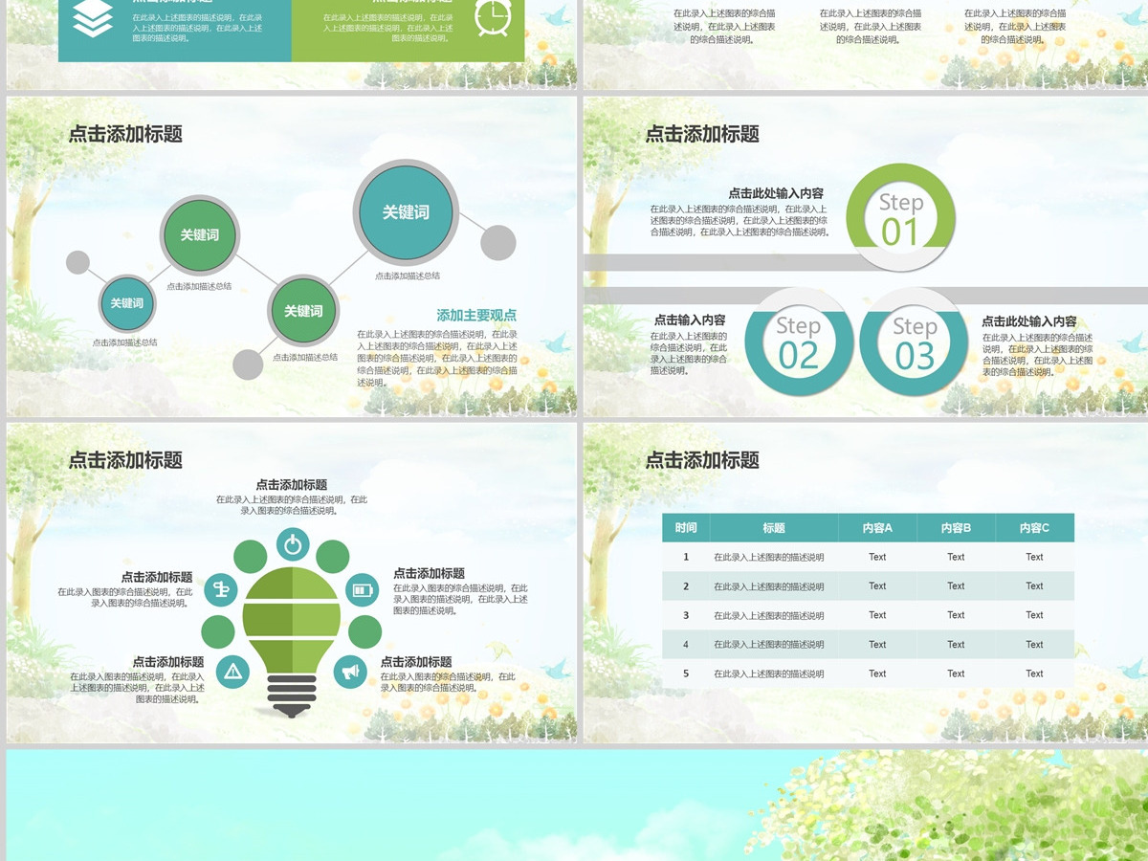Screen dimensions: 1148x861
Task: Click the Text cell under 内容A in row 4
Action: 877,645
